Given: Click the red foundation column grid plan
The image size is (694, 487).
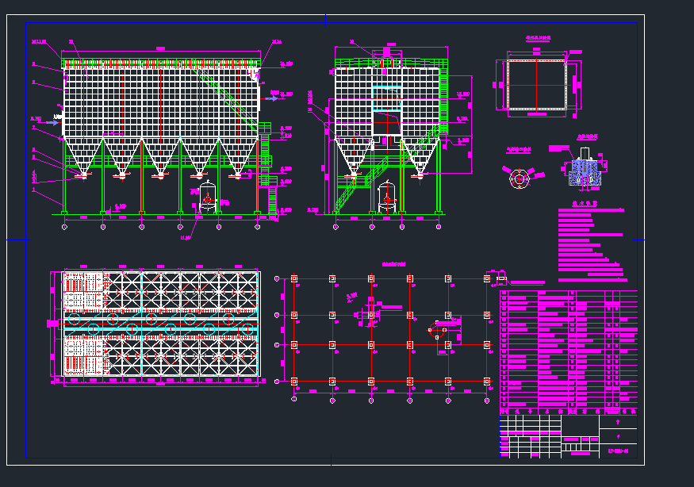Looking at the screenshot, I should (389, 333).
